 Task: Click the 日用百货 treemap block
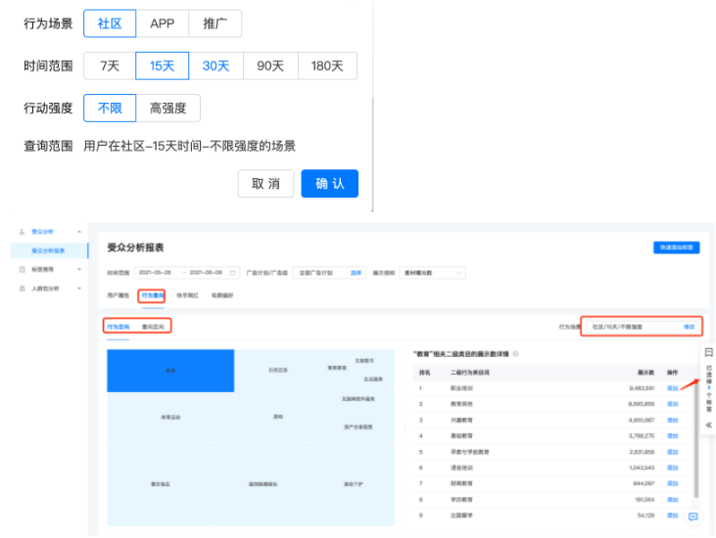click(278, 370)
